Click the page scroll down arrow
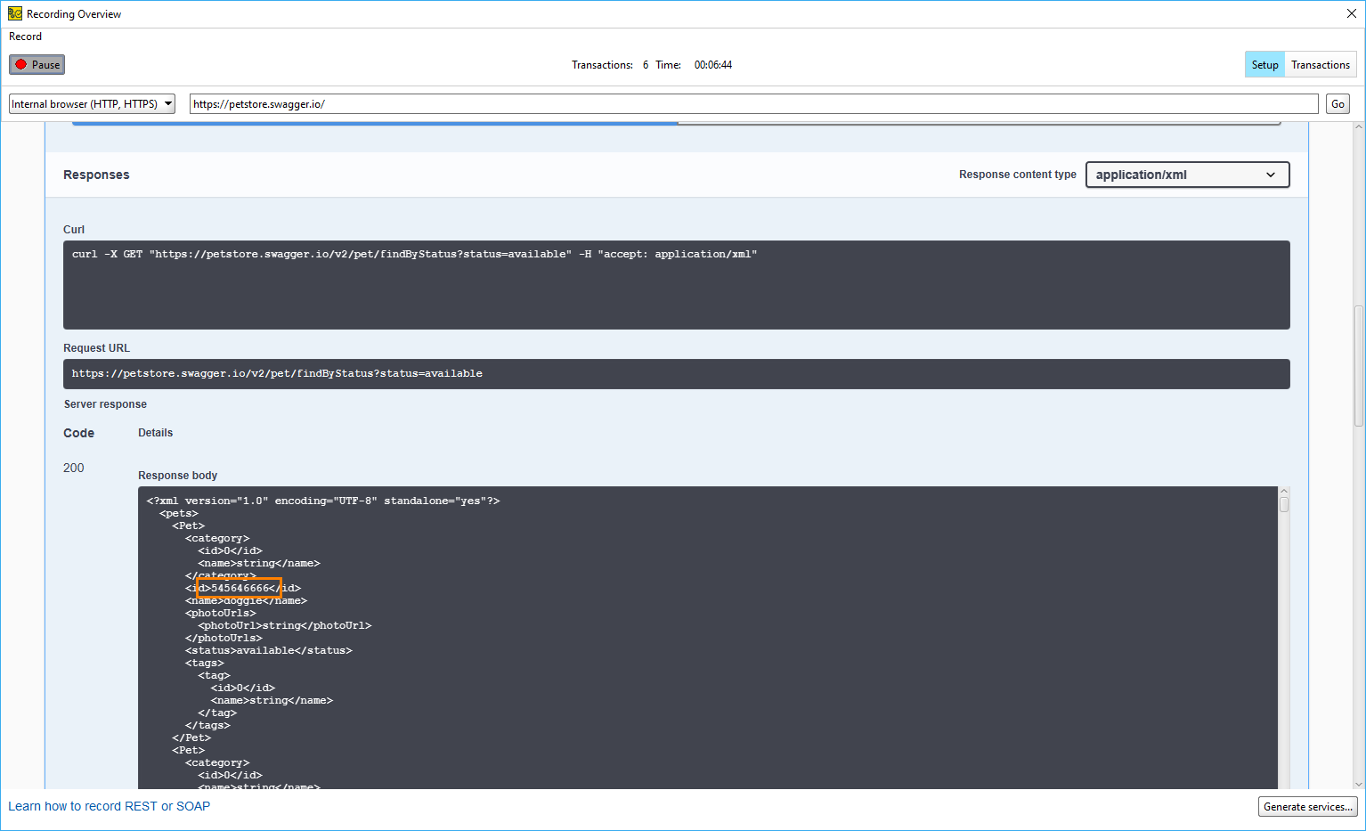This screenshot has width=1366, height=831. pos(1358,785)
